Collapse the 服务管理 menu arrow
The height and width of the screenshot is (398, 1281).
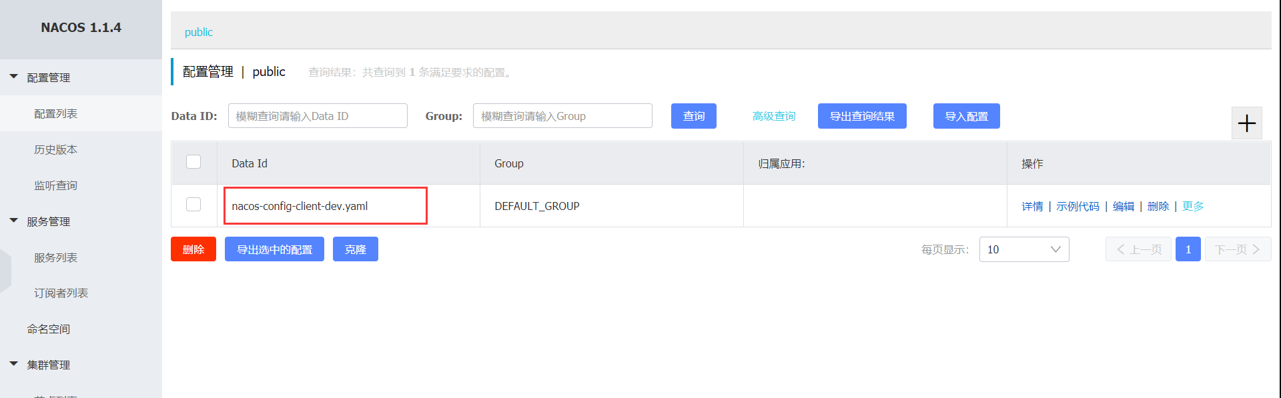(x=13, y=221)
